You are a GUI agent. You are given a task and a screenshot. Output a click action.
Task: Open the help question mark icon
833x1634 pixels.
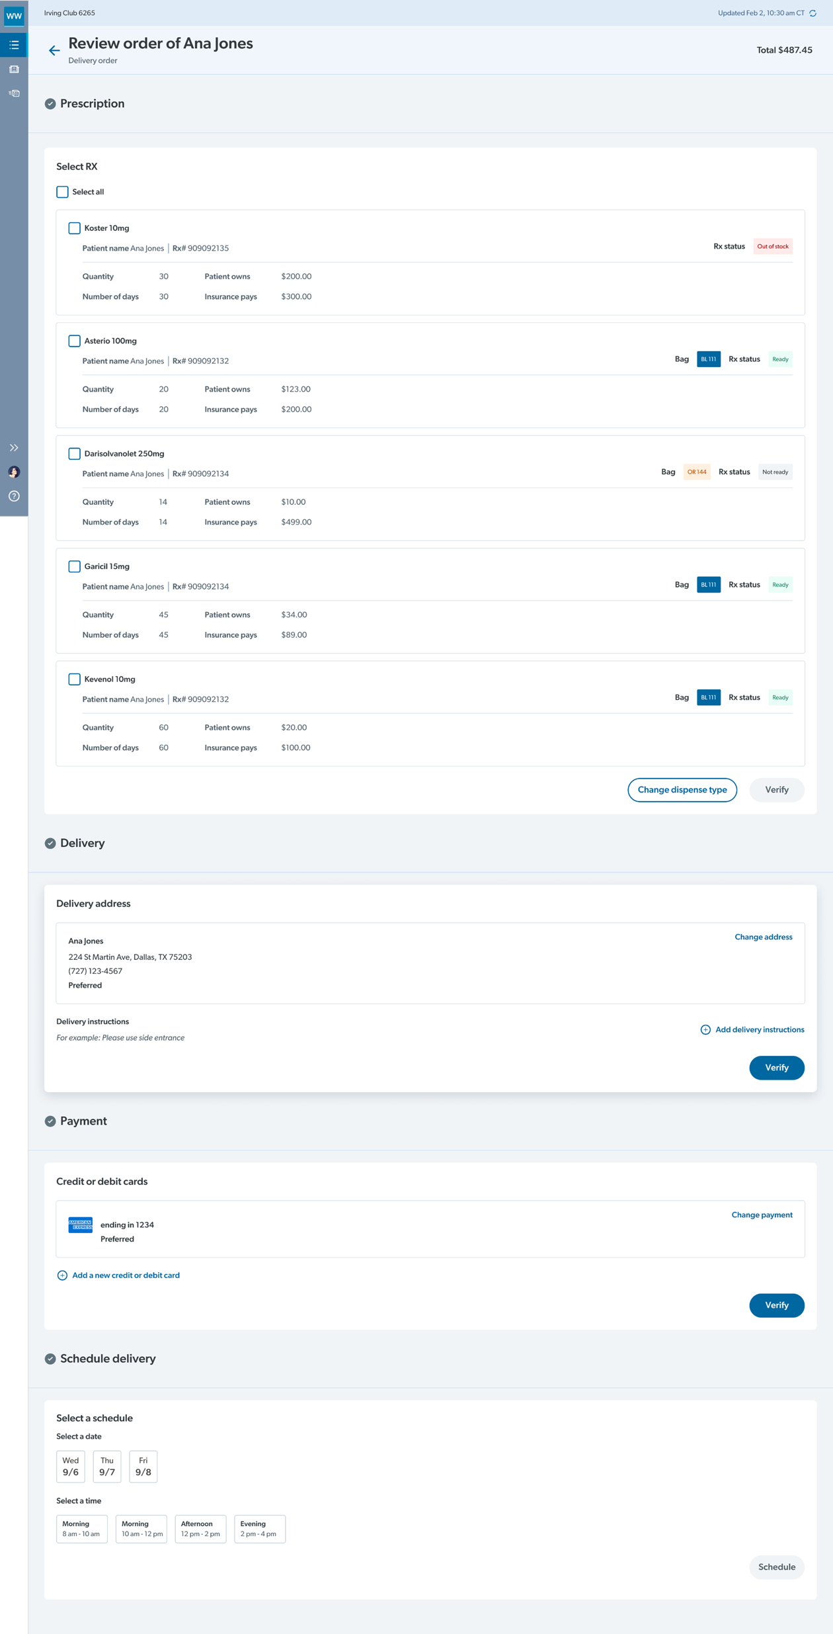pyautogui.click(x=14, y=496)
